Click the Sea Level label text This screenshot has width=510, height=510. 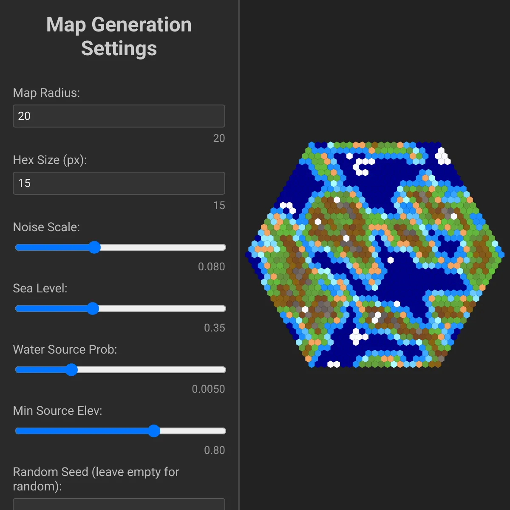(x=40, y=288)
